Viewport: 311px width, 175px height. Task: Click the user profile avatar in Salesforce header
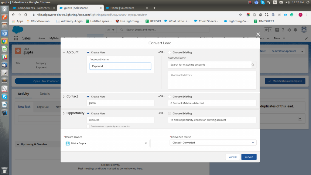[304, 29]
